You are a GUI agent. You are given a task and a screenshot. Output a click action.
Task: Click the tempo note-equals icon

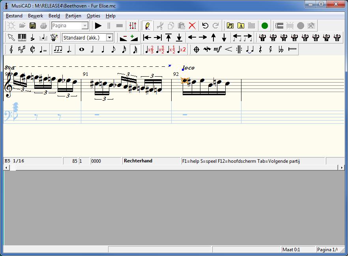(43, 49)
